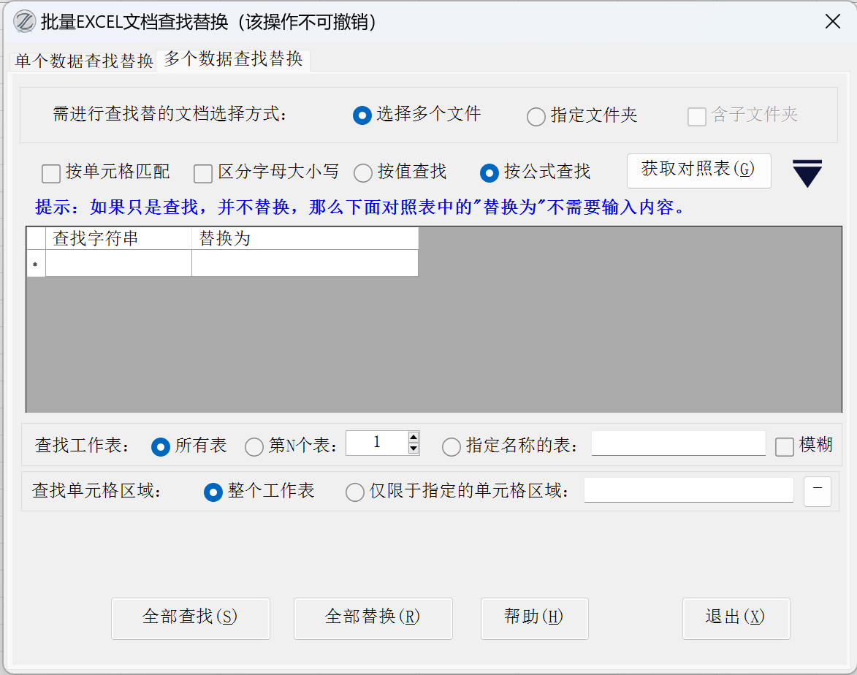Toggle the 区分字母大小写 checkbox
This screenshot has width=857, height=675.
pos(203,174)
